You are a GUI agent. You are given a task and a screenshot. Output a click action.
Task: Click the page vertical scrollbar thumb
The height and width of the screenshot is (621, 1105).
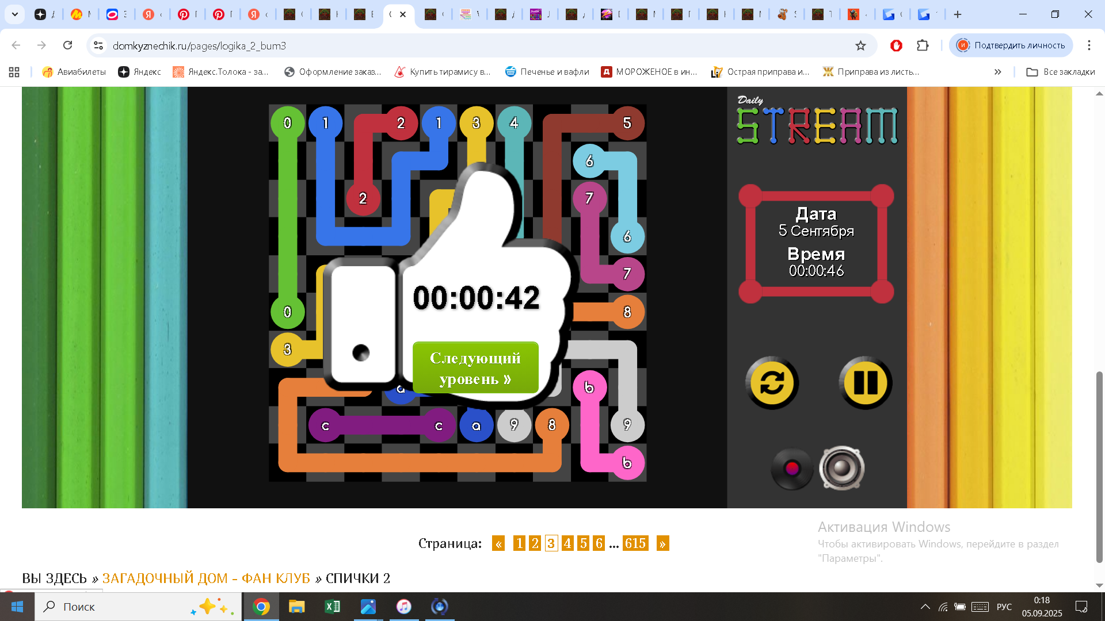1099,467
